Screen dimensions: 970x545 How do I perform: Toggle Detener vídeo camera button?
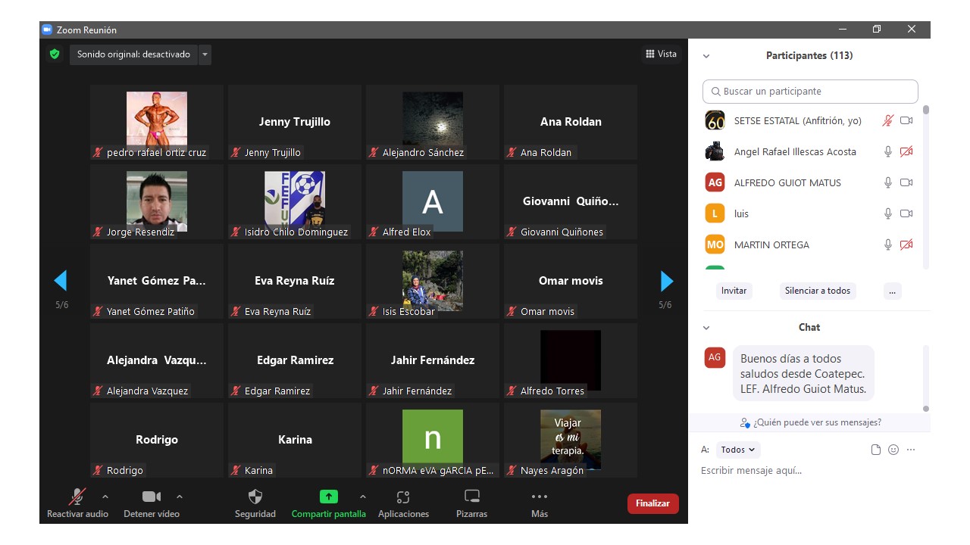pos(152,497)
